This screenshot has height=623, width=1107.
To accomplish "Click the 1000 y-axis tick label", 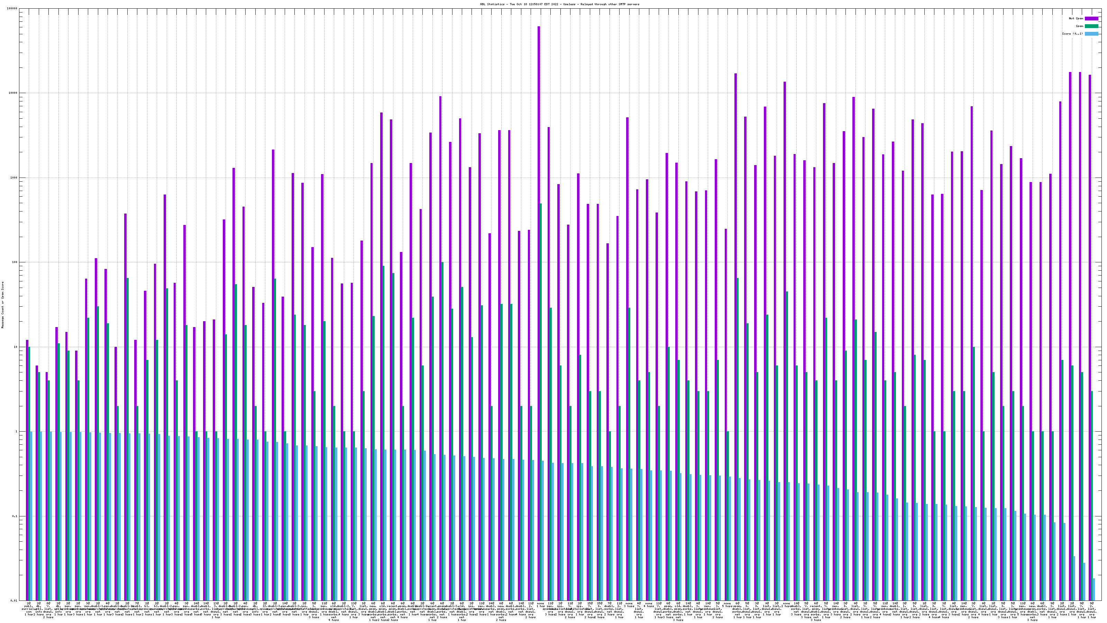I will pos(14,178).
